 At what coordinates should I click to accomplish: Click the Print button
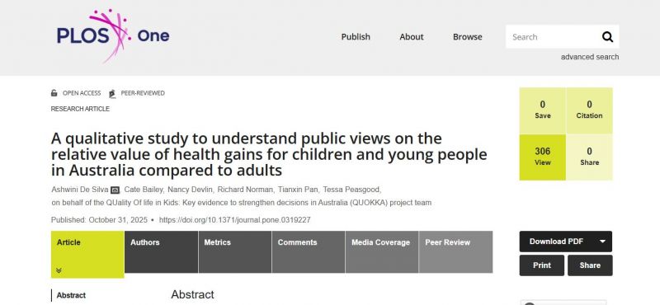tap(542, 265)
